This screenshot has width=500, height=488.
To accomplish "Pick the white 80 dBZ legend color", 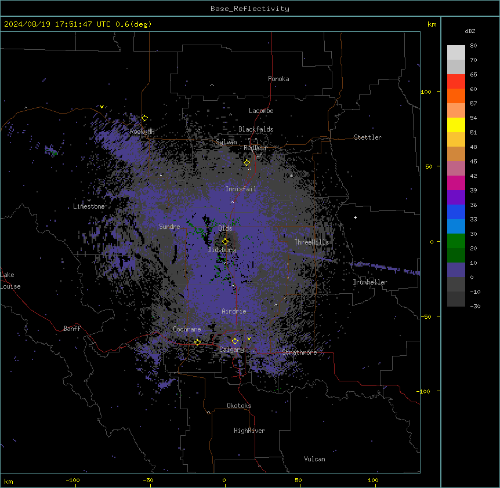I will tap(456, 52).
